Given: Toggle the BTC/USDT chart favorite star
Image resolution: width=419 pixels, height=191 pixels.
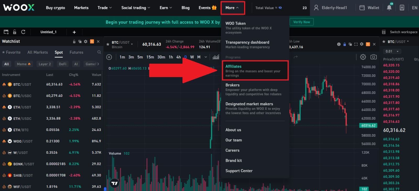Looking at the screenshot, I should 108,44.
